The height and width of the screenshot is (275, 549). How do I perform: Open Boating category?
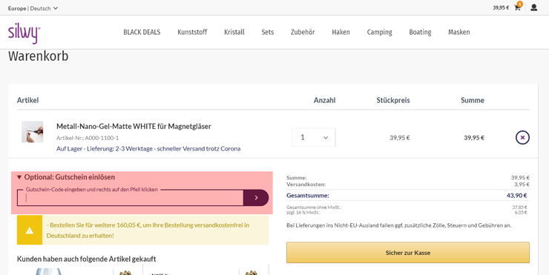420,32
